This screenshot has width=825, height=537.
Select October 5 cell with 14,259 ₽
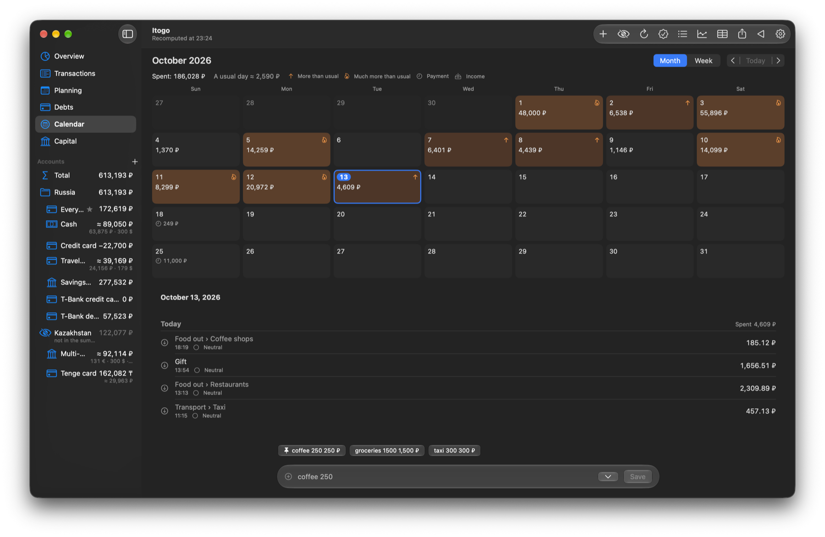coord(286,149)
